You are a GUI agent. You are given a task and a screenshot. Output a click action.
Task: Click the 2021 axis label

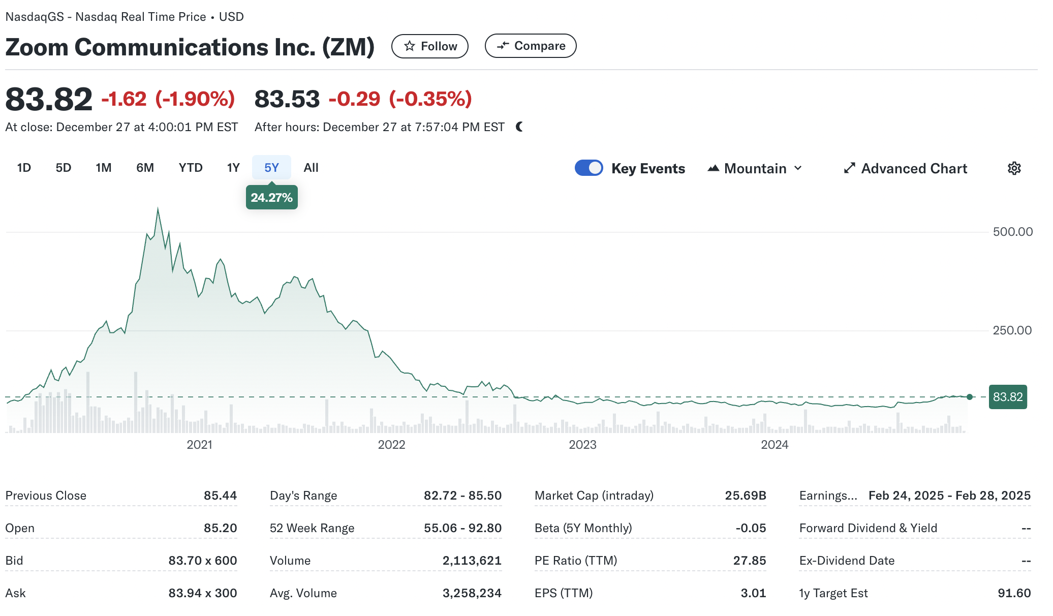[199, 445]
